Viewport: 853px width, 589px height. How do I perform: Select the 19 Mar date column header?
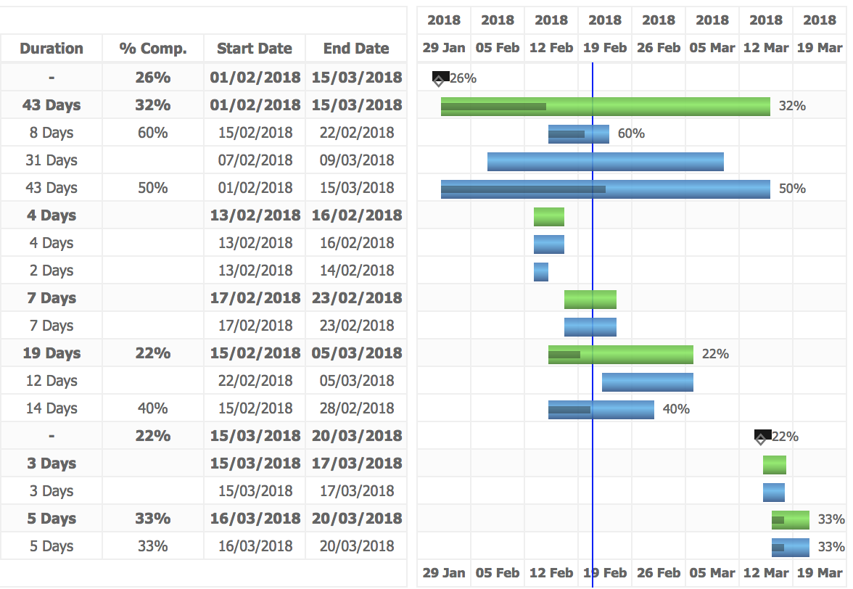tap(819, 46)
